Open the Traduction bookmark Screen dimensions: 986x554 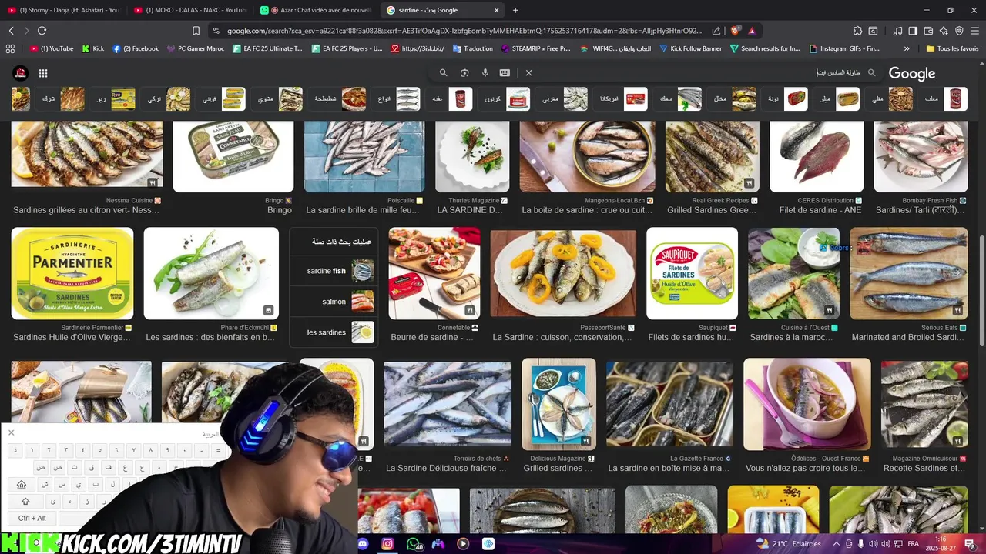[472, 48]
